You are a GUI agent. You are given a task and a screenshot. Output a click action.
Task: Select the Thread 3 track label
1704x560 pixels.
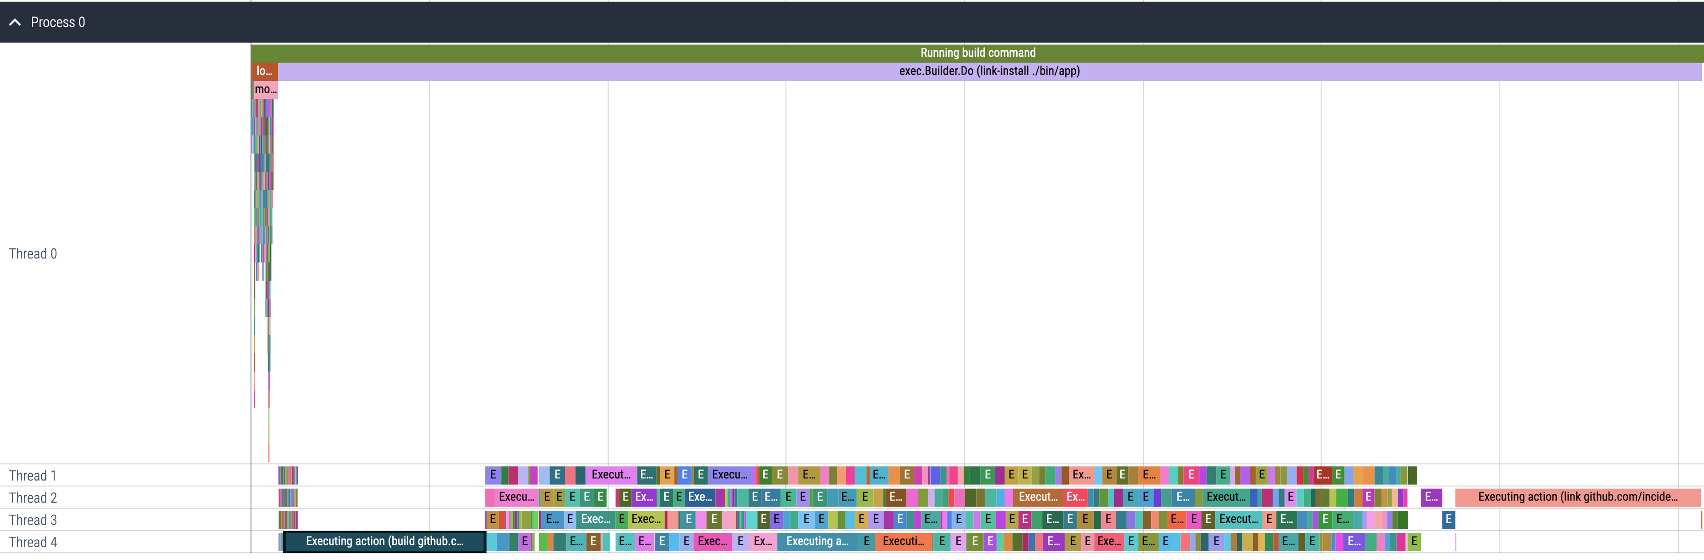point(33,521)
